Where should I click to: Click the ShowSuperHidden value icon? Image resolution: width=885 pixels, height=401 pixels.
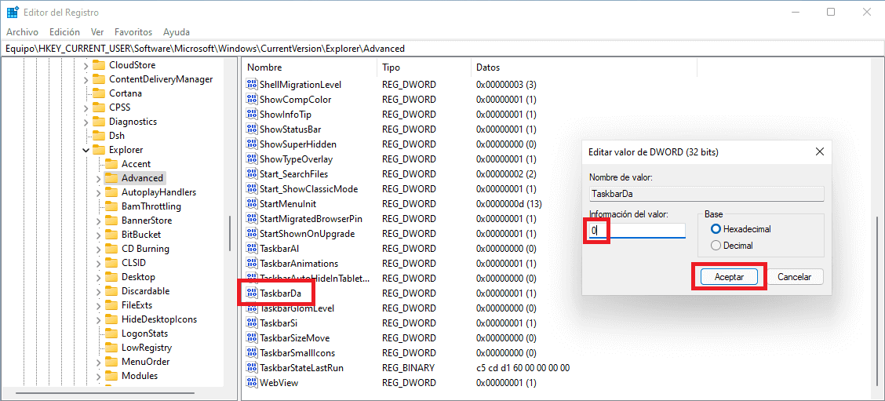pos(252,144)
